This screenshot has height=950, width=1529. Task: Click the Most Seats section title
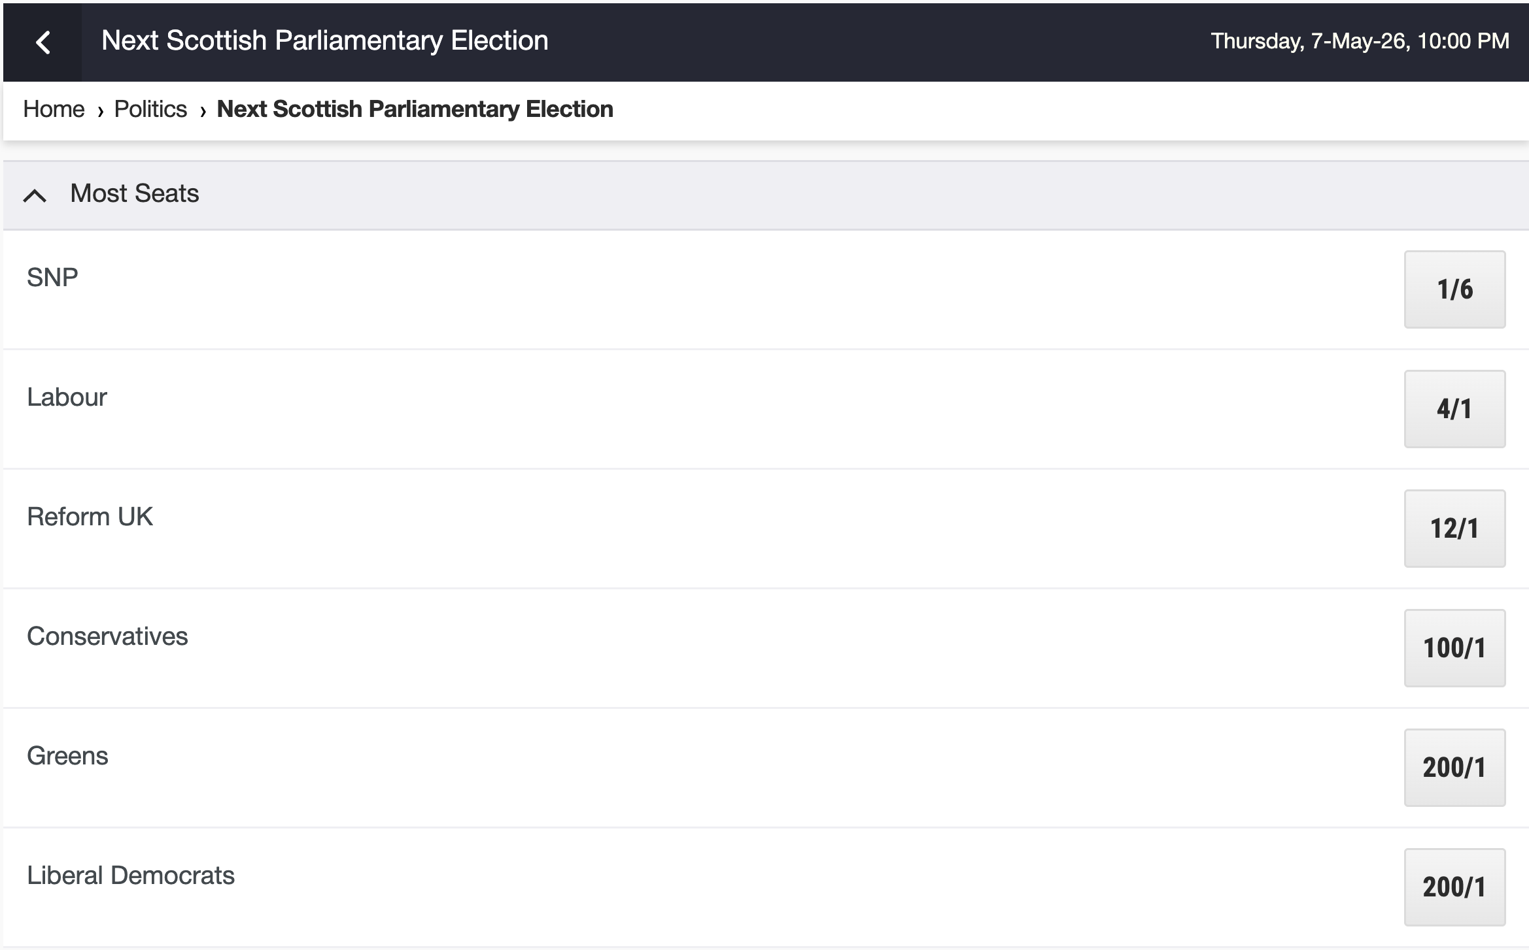pyautogui.click(x=135, y=193)
